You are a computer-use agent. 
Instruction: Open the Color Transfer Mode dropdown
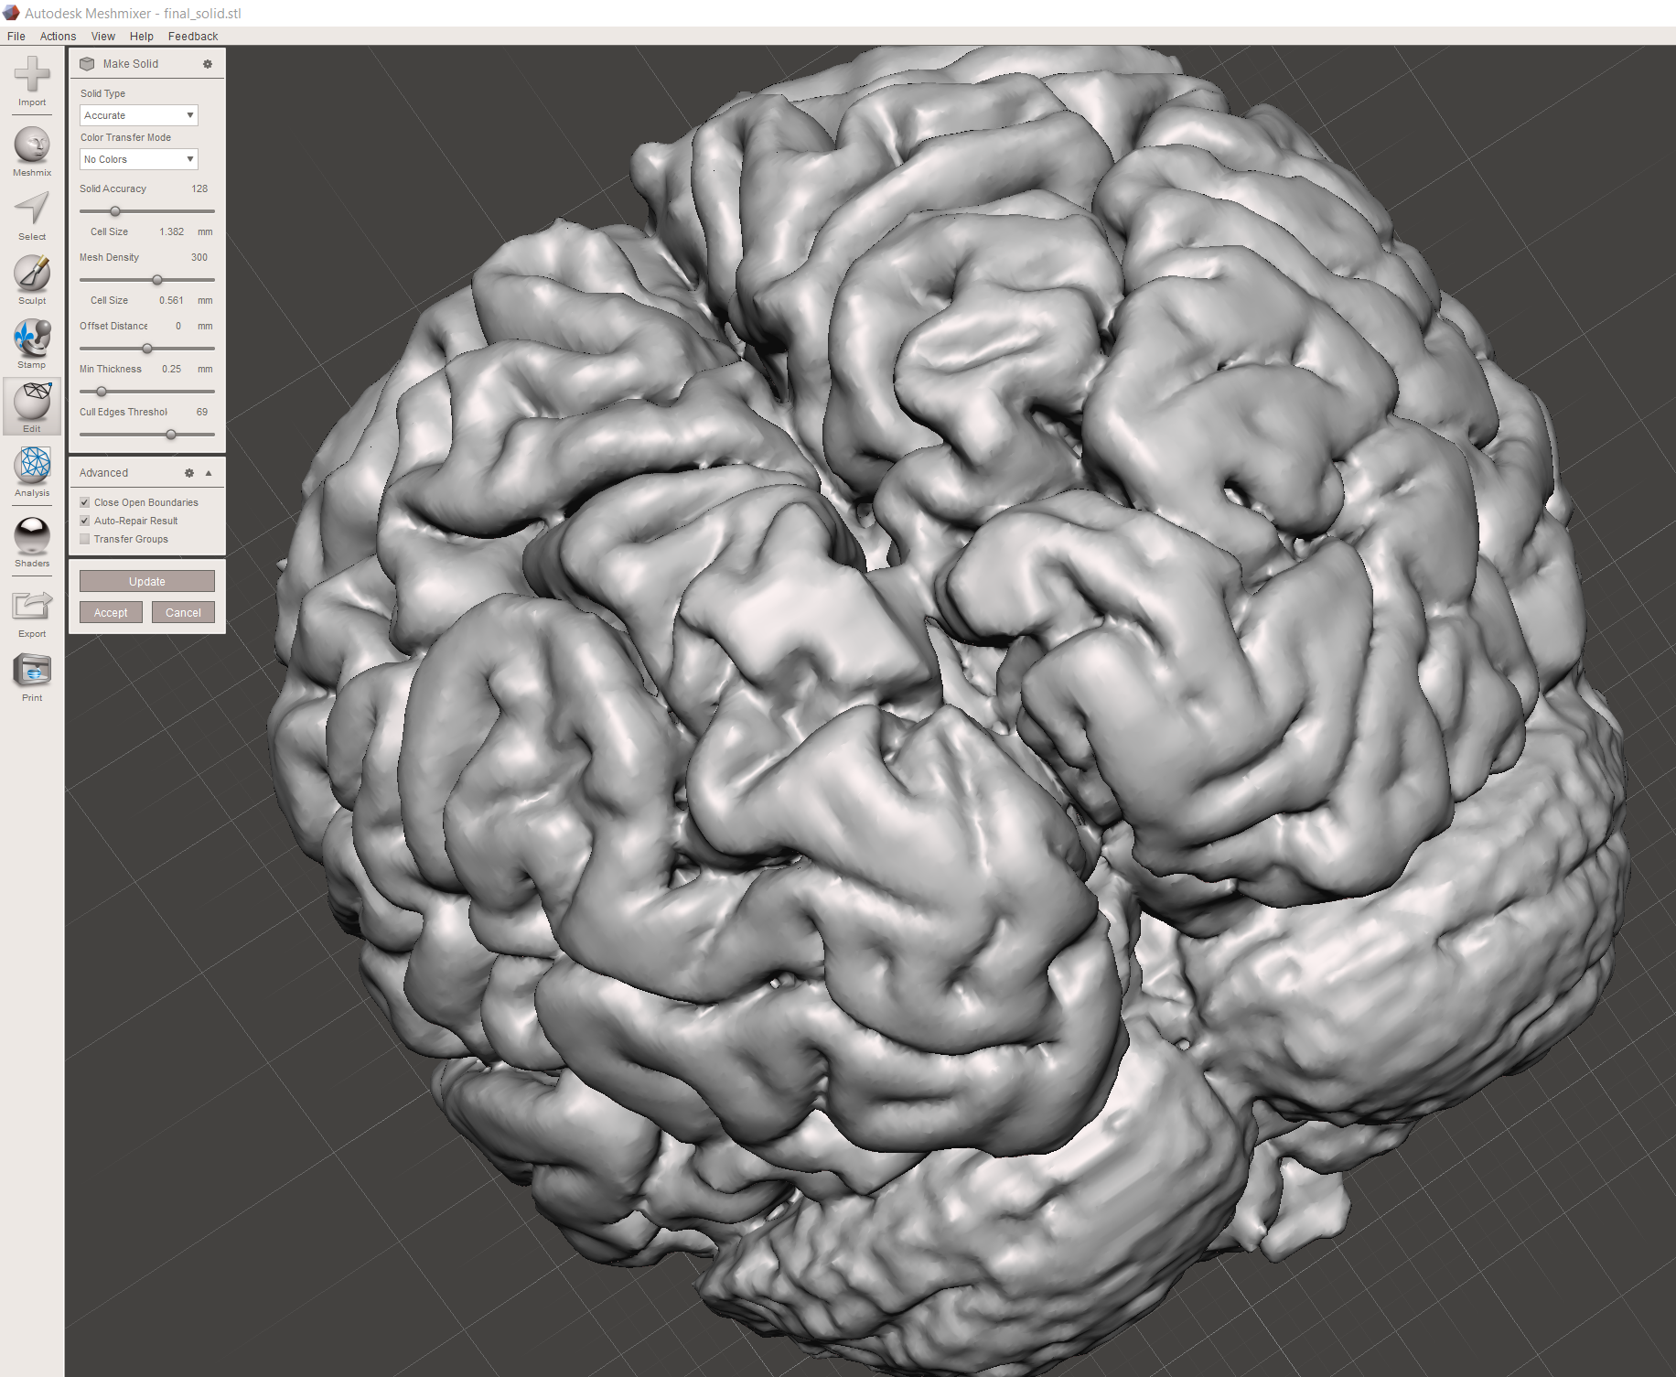(139, 159)
